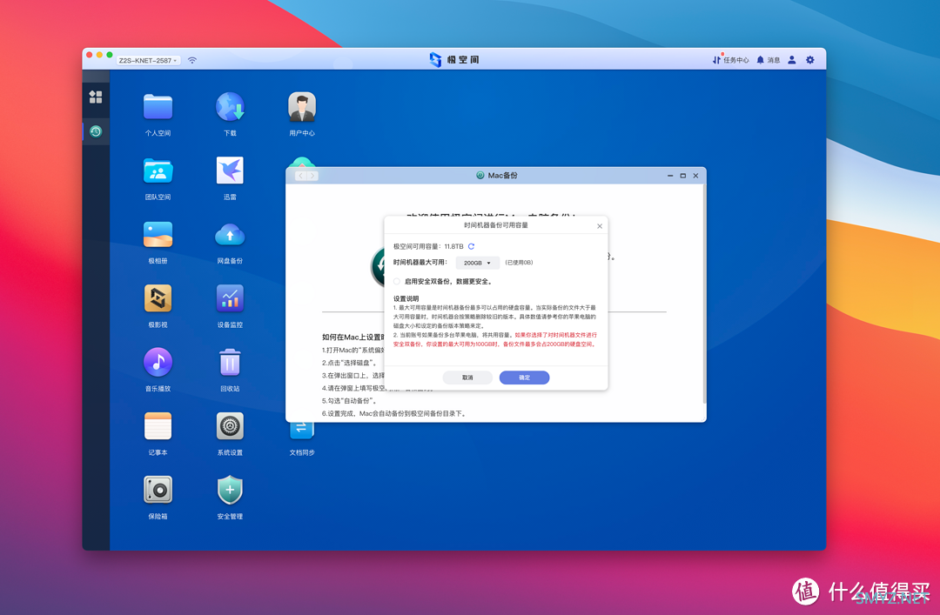
Task: Open the 极相册 photo album app
Action: tap(158, 242)
